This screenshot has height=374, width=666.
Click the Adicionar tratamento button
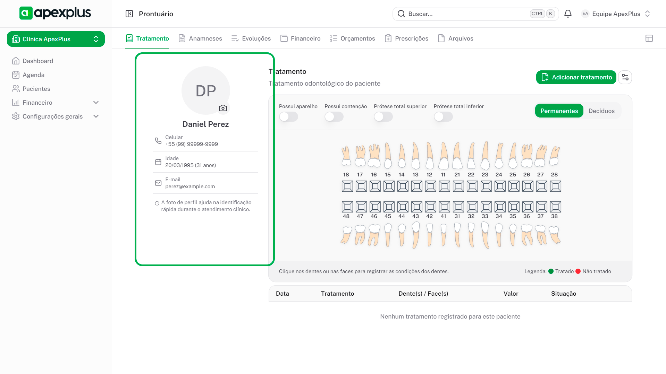click(x=576, y=77)
